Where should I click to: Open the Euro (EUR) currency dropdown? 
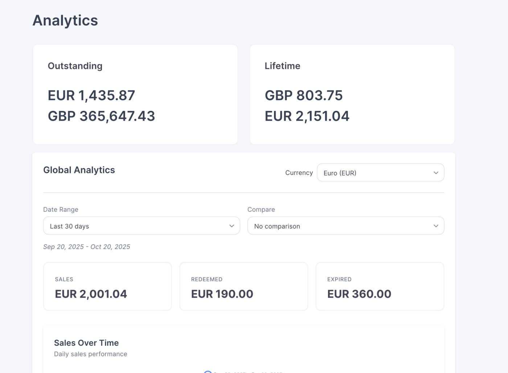coord(380,173)
